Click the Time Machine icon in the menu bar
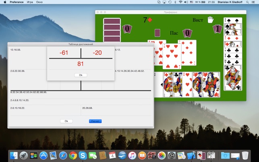This screenshot has height=162, width=259. (170, 2)
